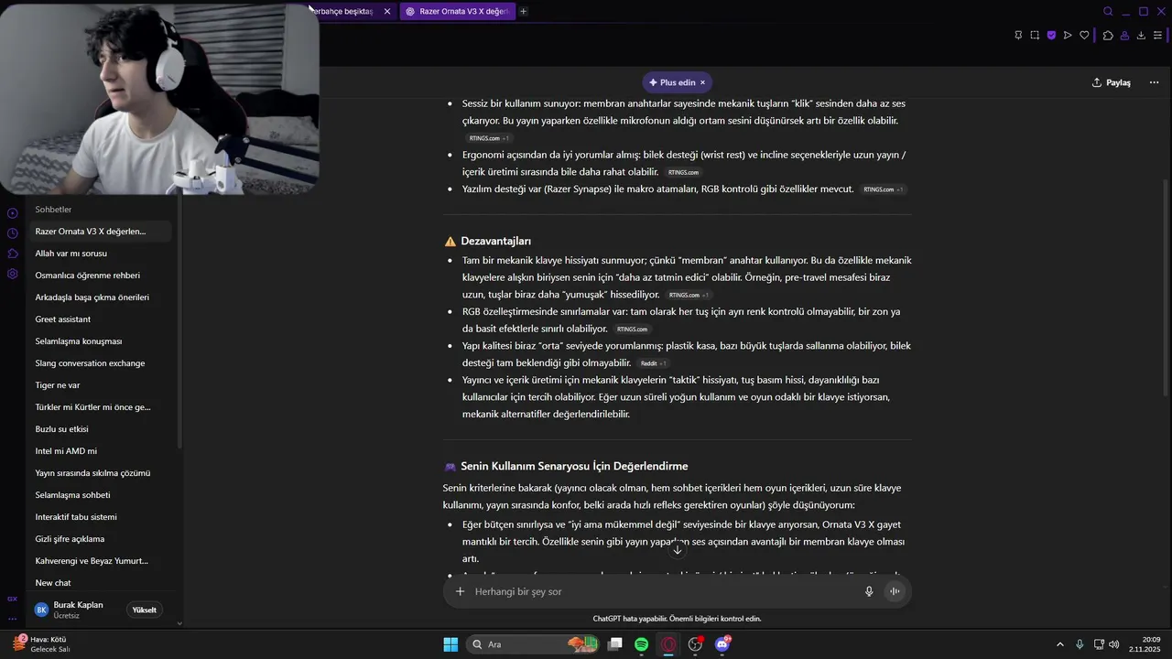Focus the Herhangi bir şey sor input
Screen dimensions: 1172x659
(664, 591)
